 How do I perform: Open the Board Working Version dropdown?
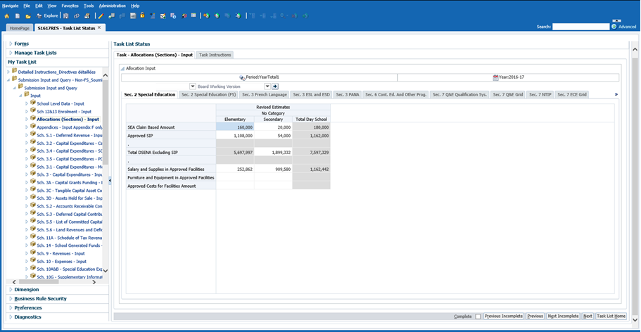click(267, 87)
